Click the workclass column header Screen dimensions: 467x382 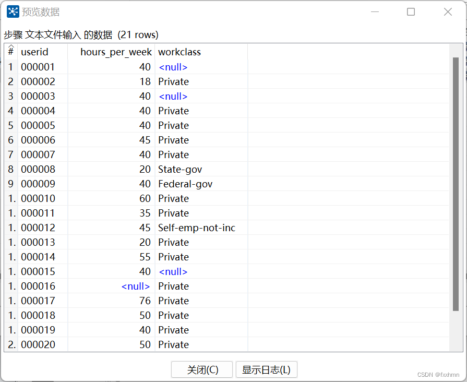179,52
